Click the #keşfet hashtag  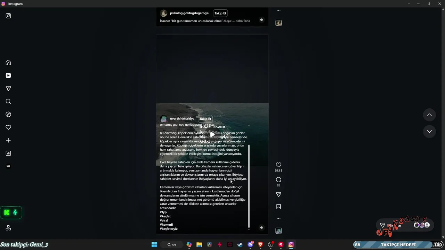tap(165, 216)
